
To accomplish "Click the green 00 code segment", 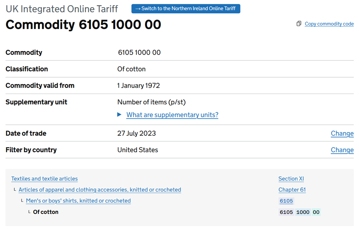I will [316, 212].
